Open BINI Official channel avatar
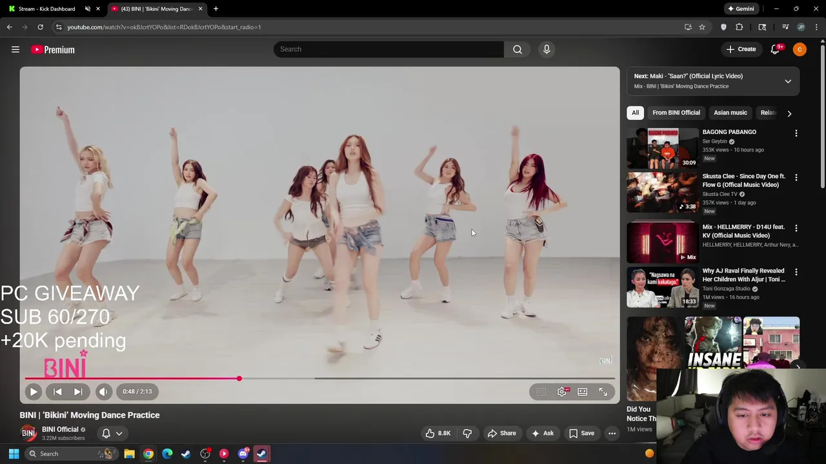Image resolution: width=826 pixels, height=464 pixels. point(28,433)
